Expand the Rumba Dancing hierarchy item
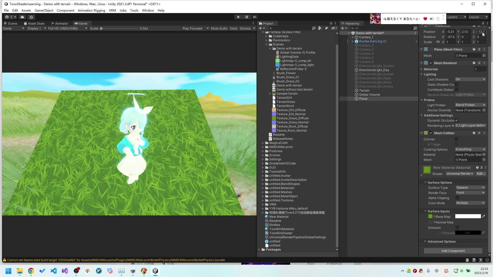This screenshot has height=277, width=493. [353, 41]
